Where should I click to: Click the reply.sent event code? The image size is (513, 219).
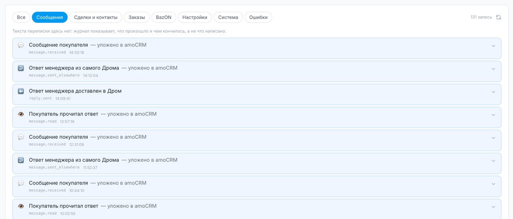[40, 98]
